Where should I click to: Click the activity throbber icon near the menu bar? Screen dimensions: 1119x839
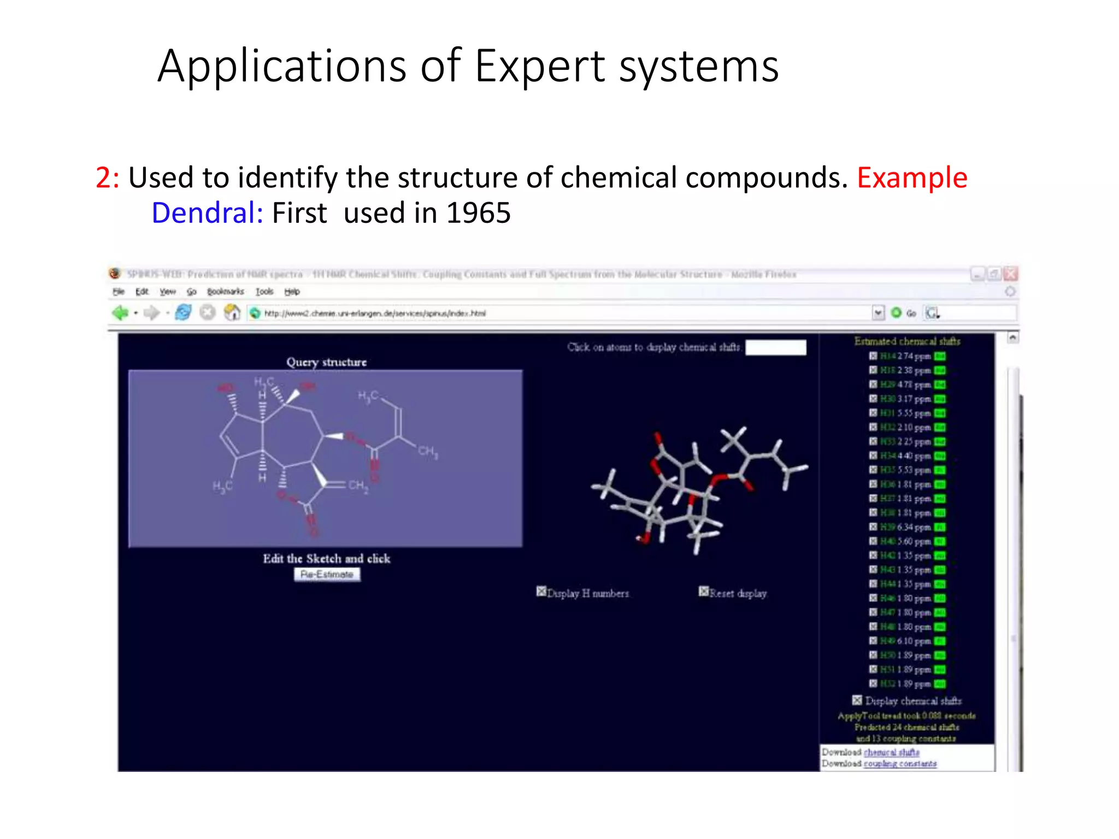point(1010,292)
